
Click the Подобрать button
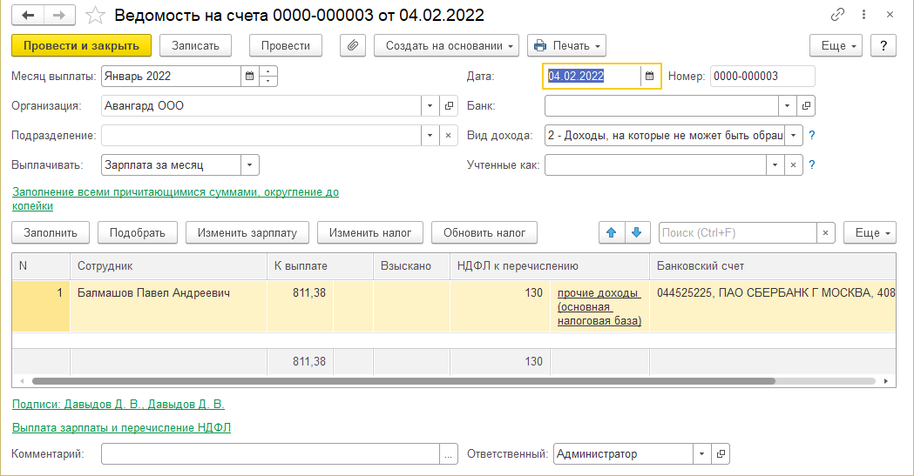point(138,232)
